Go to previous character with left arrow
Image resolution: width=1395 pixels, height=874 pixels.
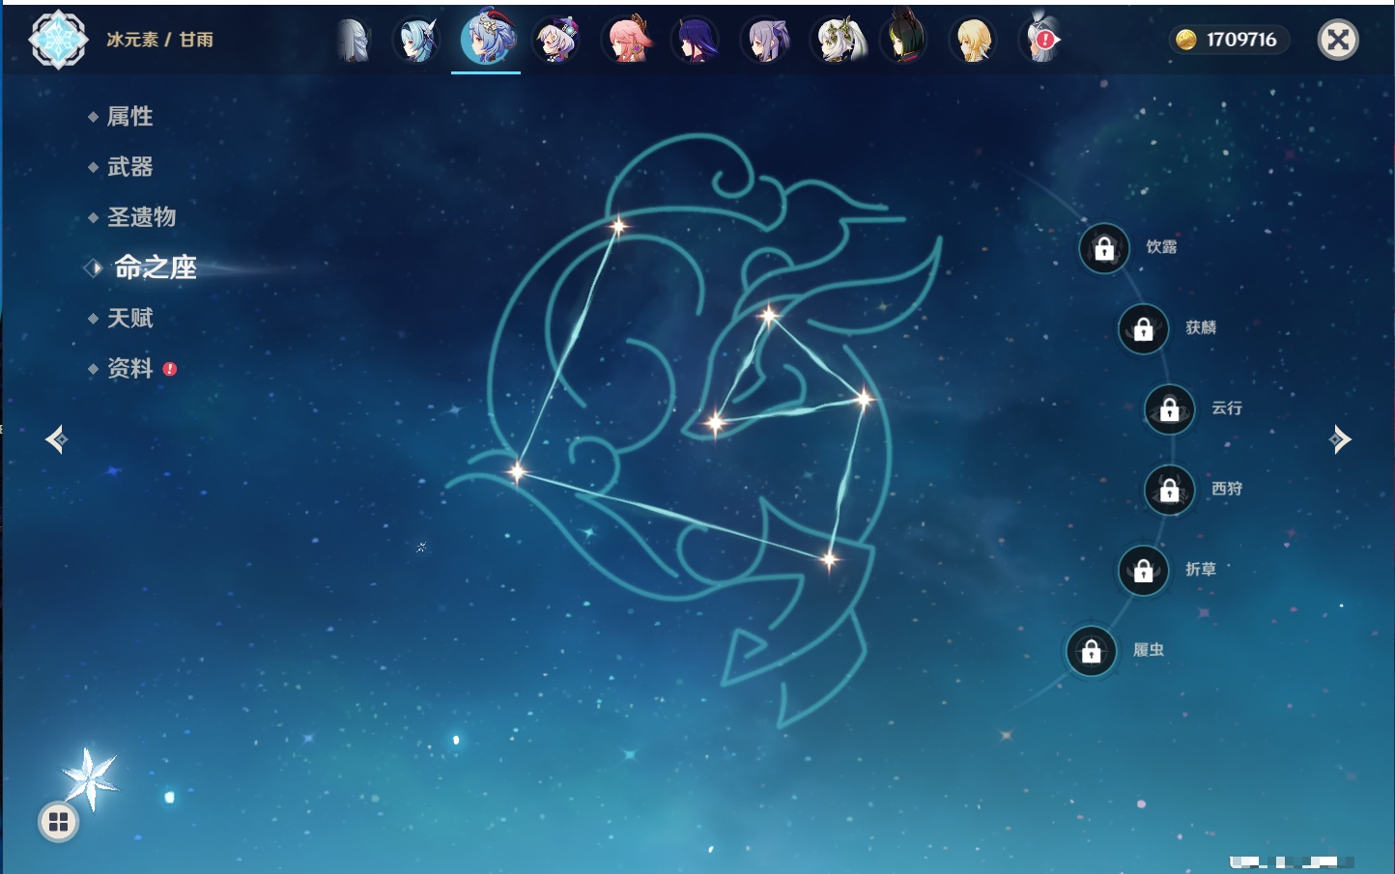(56, 439)
